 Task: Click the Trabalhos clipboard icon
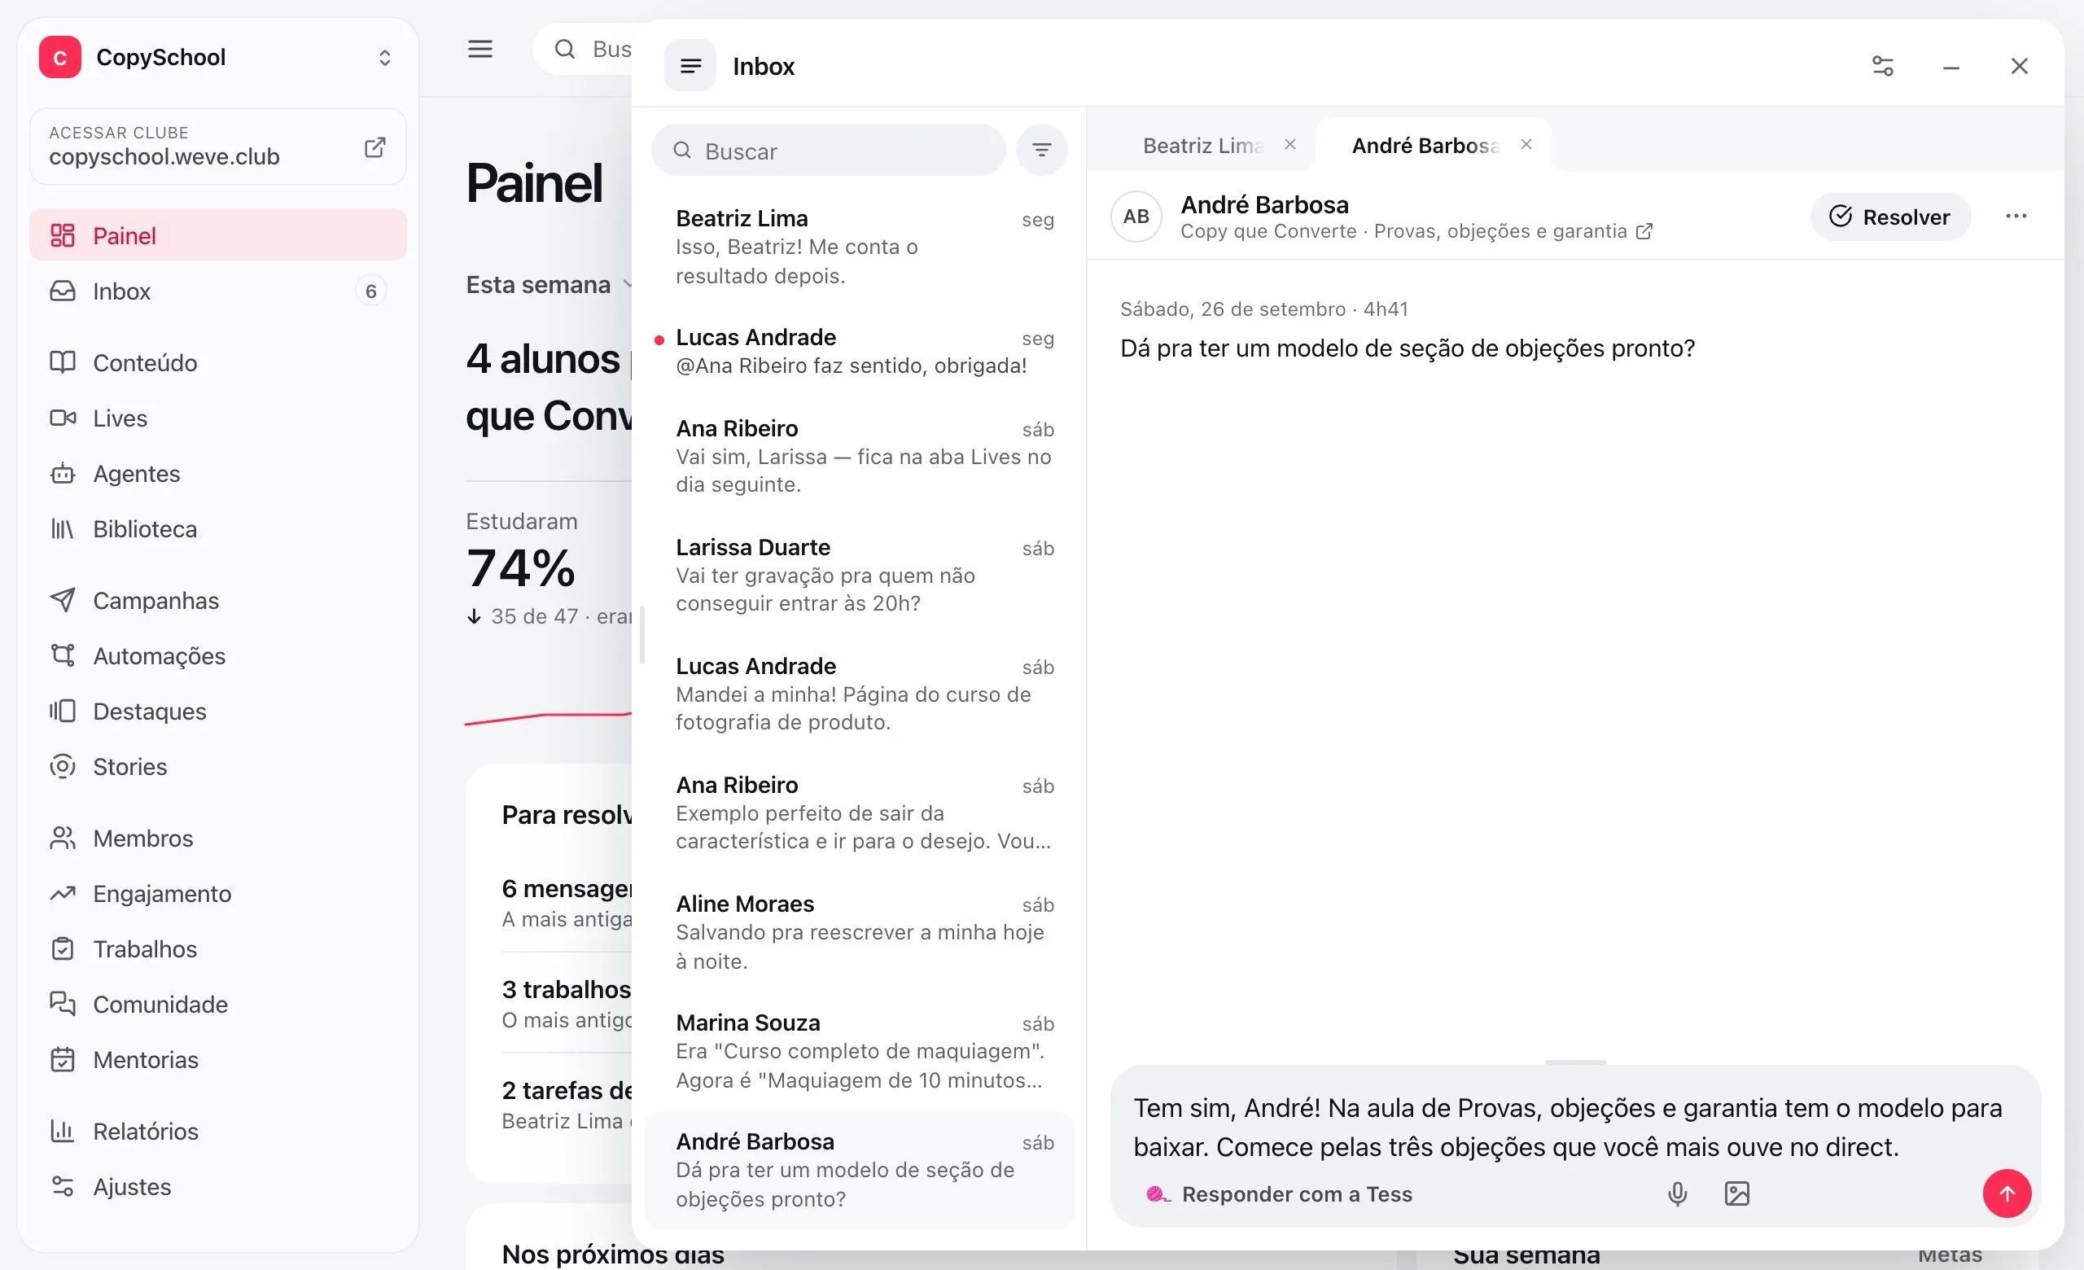[63, 948]
